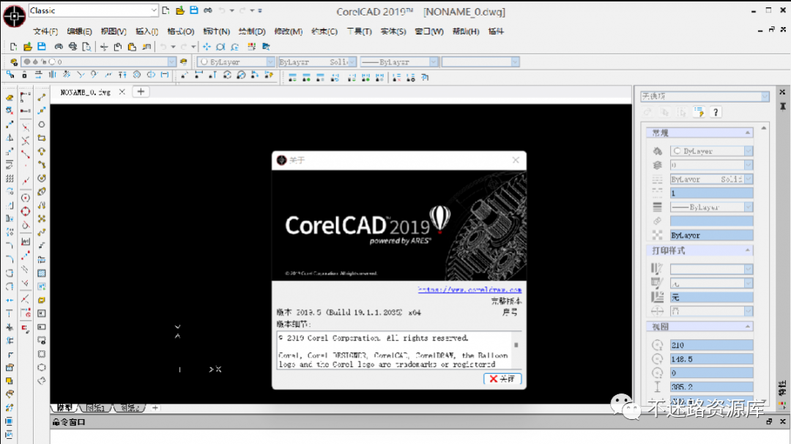
Task: Open the coreldraw.com link in About dialog
Action: tap(469, 289)
